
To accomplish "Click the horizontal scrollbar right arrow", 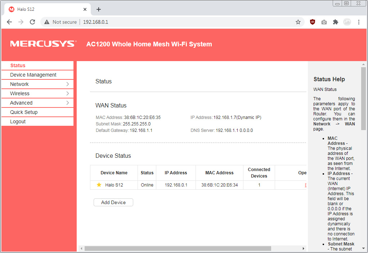I will click(x=304, y=248).
